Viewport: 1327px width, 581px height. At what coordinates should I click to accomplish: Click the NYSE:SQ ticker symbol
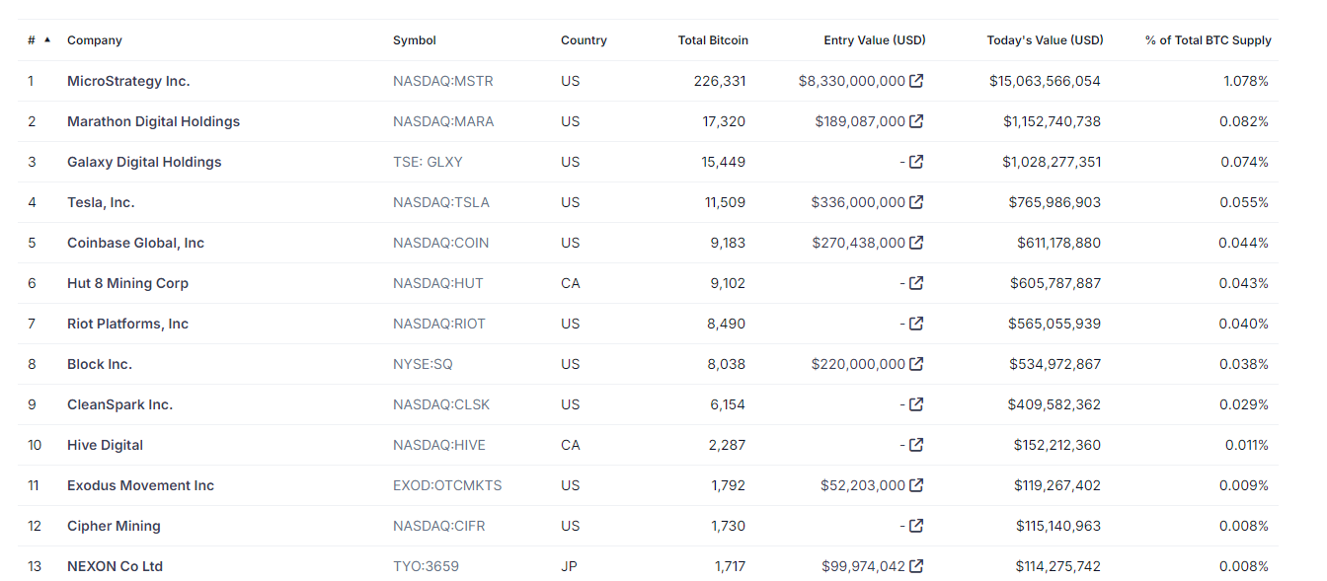click(423, 364)
